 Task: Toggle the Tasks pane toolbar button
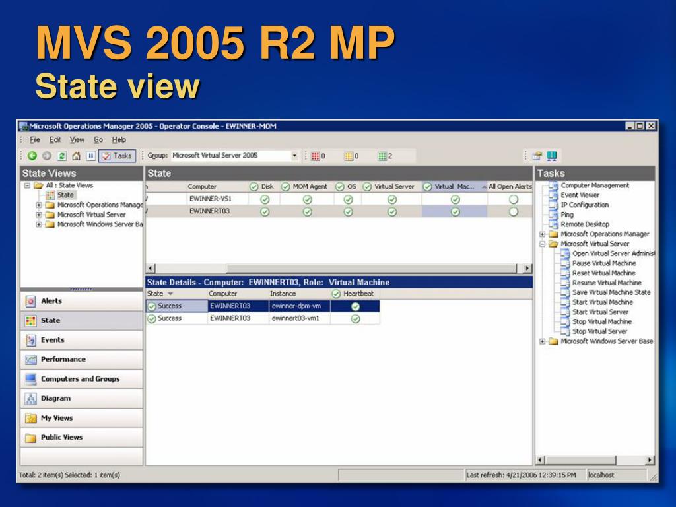[118, 156]
